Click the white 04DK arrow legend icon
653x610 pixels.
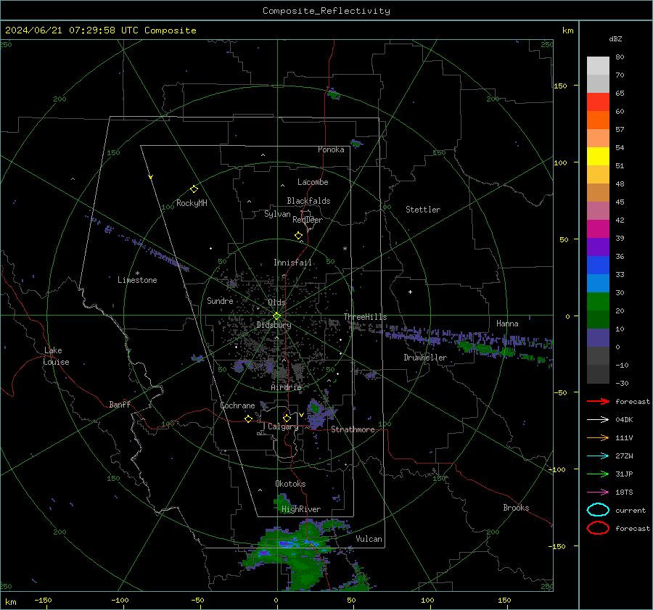pyautogui.click(x=598, y=420)
